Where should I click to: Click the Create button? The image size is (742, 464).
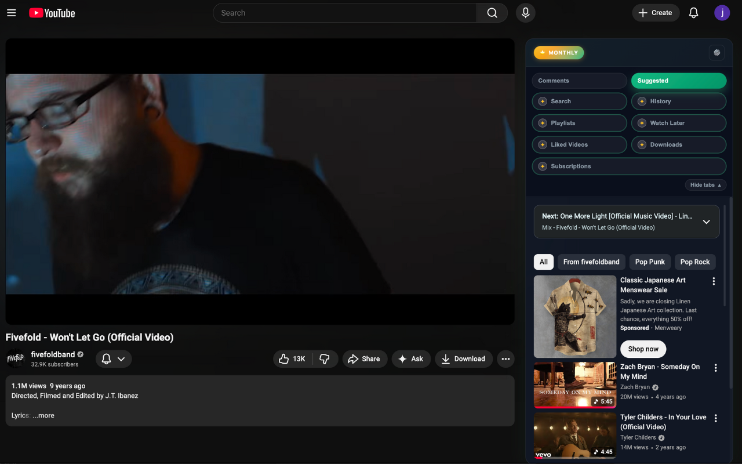click(x=656, y=13)
